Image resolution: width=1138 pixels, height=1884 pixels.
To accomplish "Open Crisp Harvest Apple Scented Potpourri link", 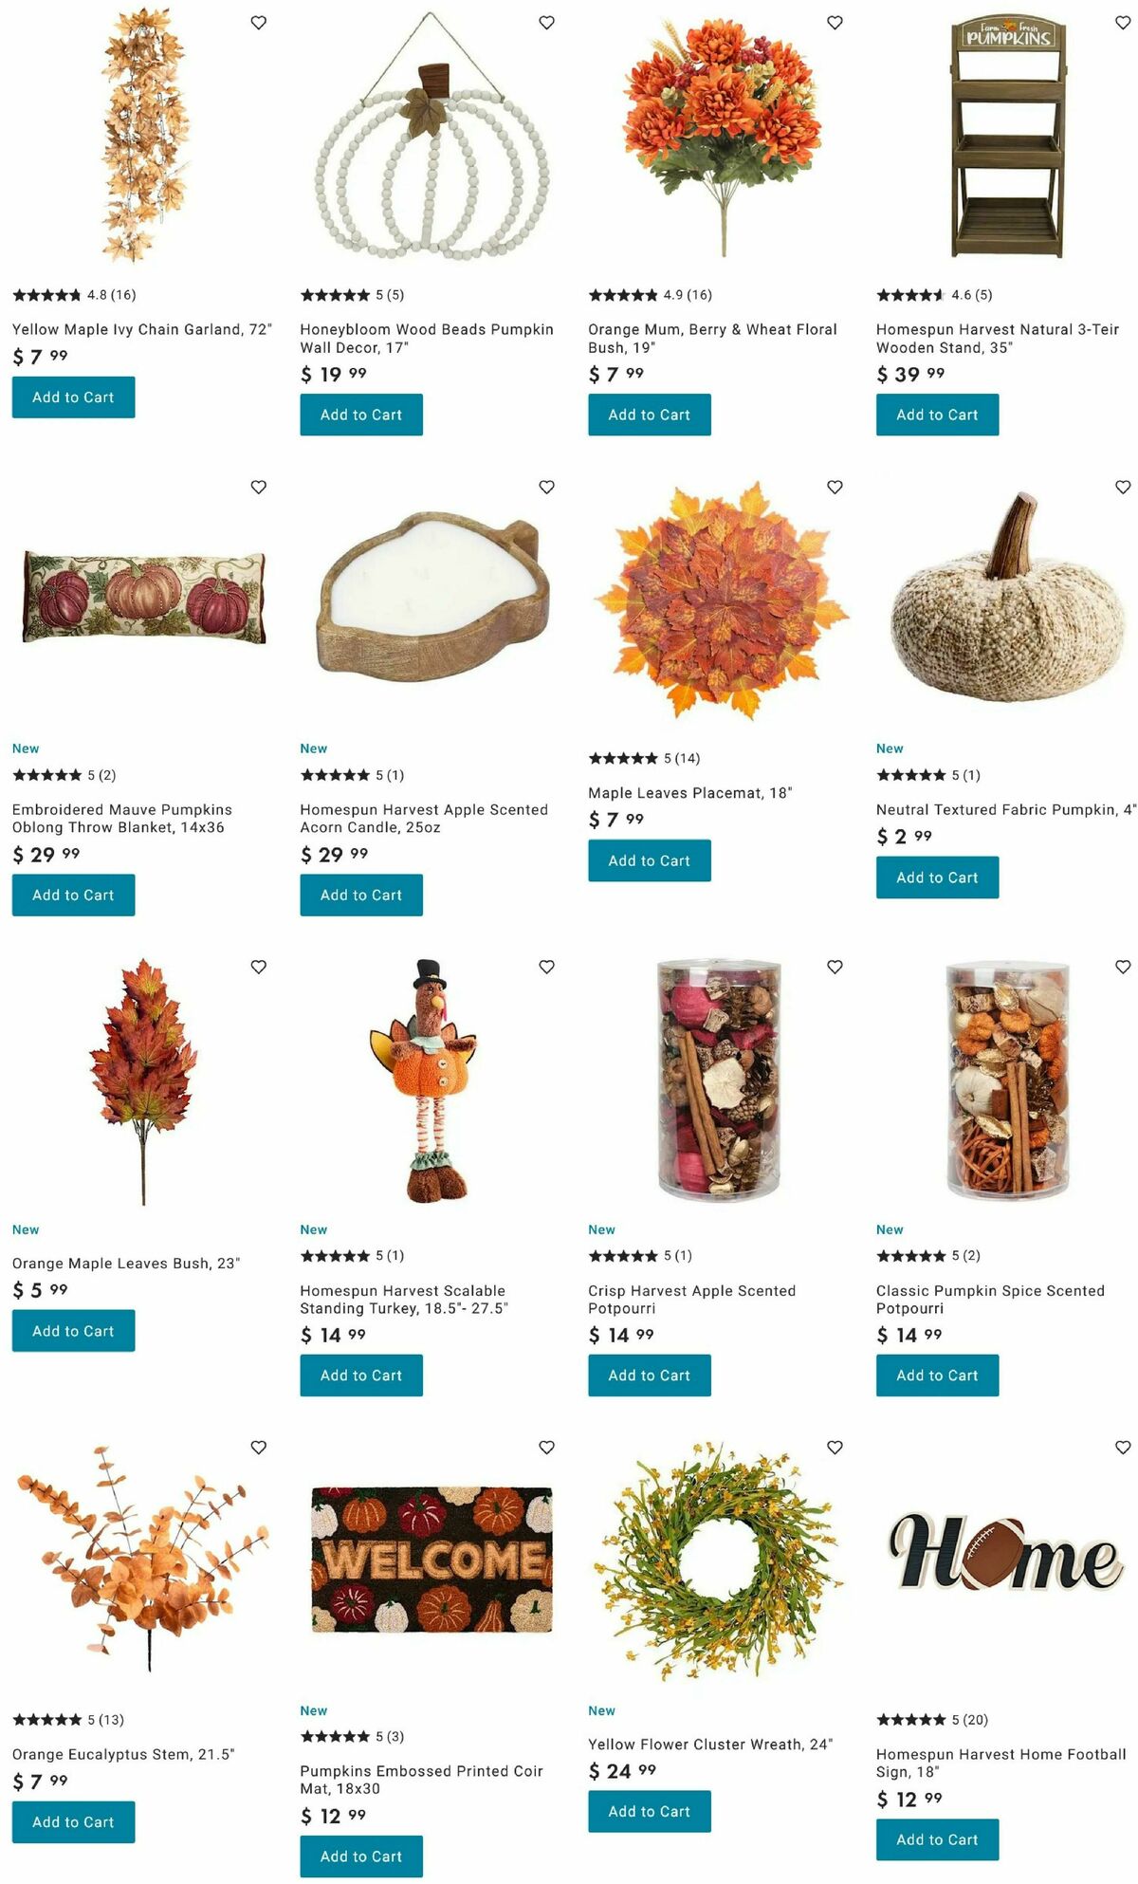I will (x=691, y=1300).
